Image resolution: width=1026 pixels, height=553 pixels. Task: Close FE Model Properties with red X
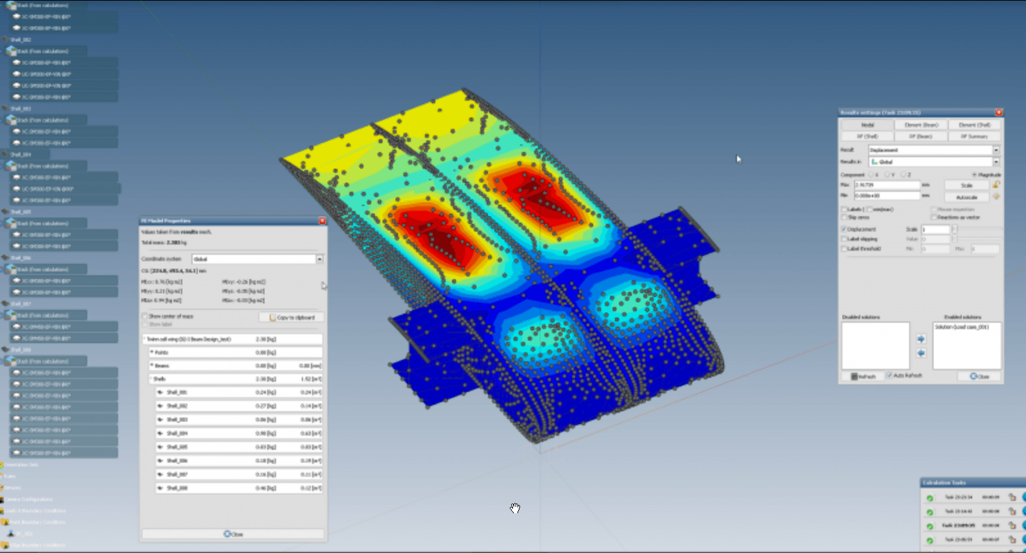[322, 221]
